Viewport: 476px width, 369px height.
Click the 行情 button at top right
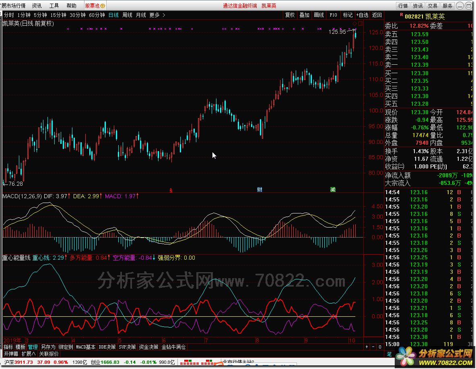(403, 6)
